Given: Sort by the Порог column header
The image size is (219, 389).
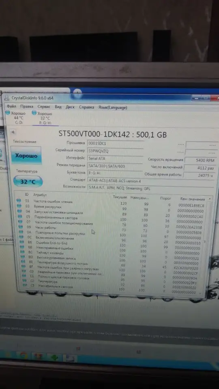Looking at the screenshot, I should click(165, 198).
